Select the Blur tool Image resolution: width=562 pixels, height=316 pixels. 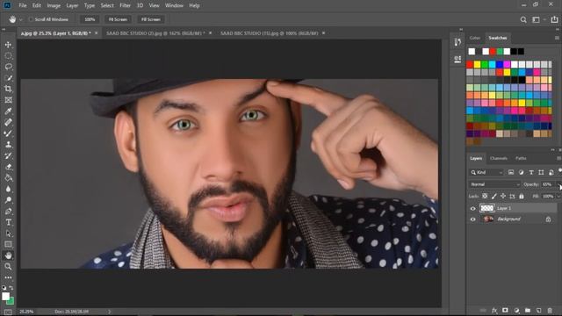(8, 189)
